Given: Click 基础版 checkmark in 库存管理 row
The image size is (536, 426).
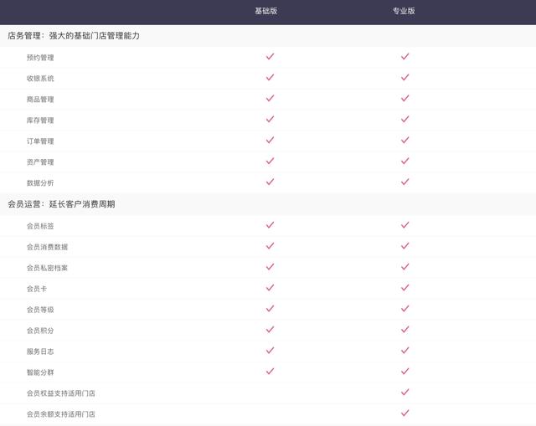Looking at the screenshot, I should [270, 119].
